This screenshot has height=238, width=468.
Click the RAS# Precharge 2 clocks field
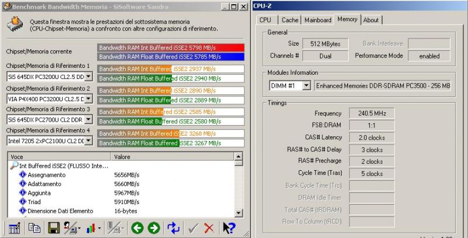[371, 161]
